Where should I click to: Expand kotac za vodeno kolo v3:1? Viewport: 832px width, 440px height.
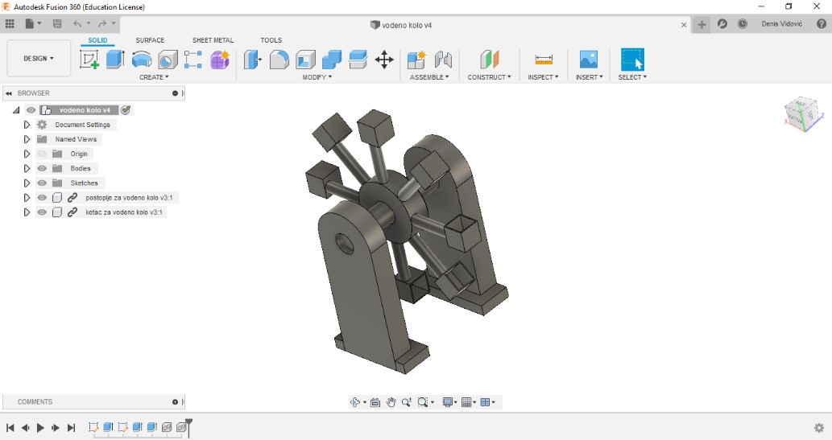[27, 212]
